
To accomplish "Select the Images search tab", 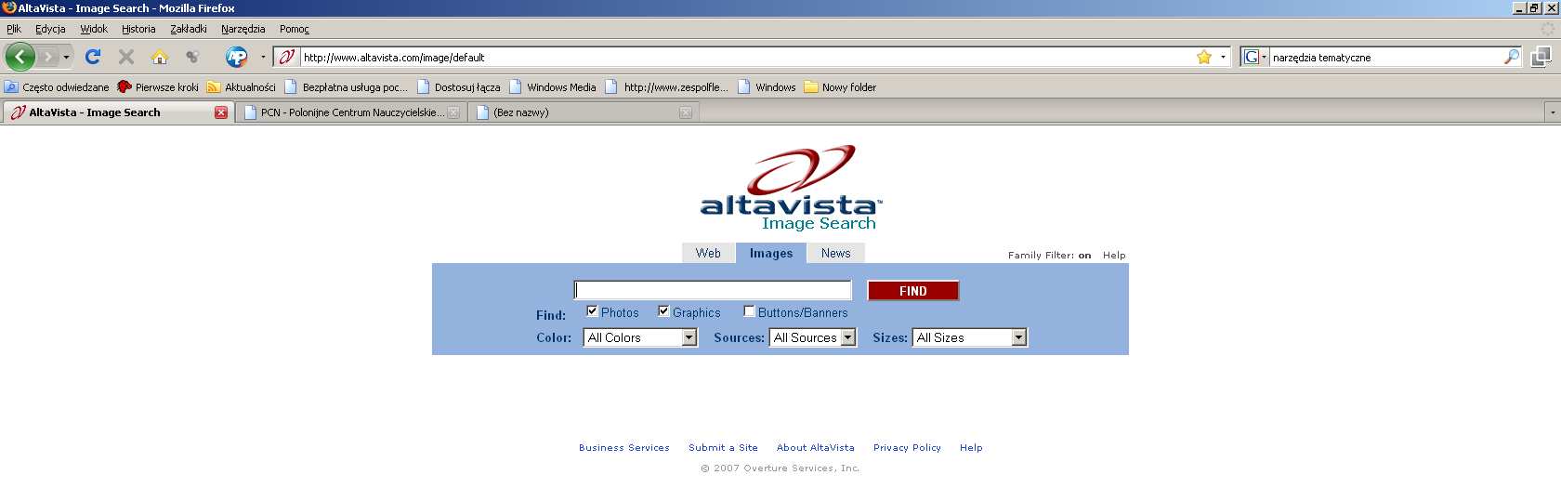I will [771, 253].
